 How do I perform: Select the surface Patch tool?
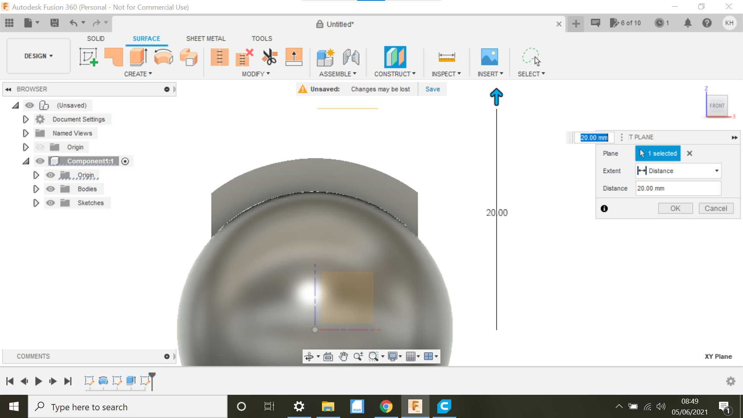click(114, 57)
